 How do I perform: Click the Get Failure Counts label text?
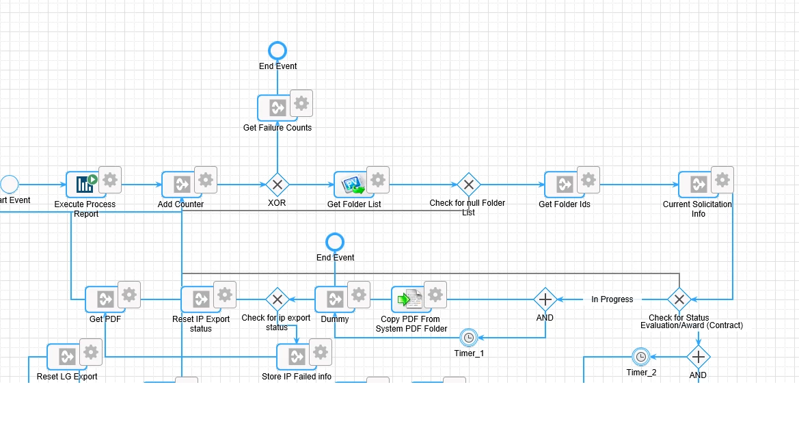tap(277, 127)
